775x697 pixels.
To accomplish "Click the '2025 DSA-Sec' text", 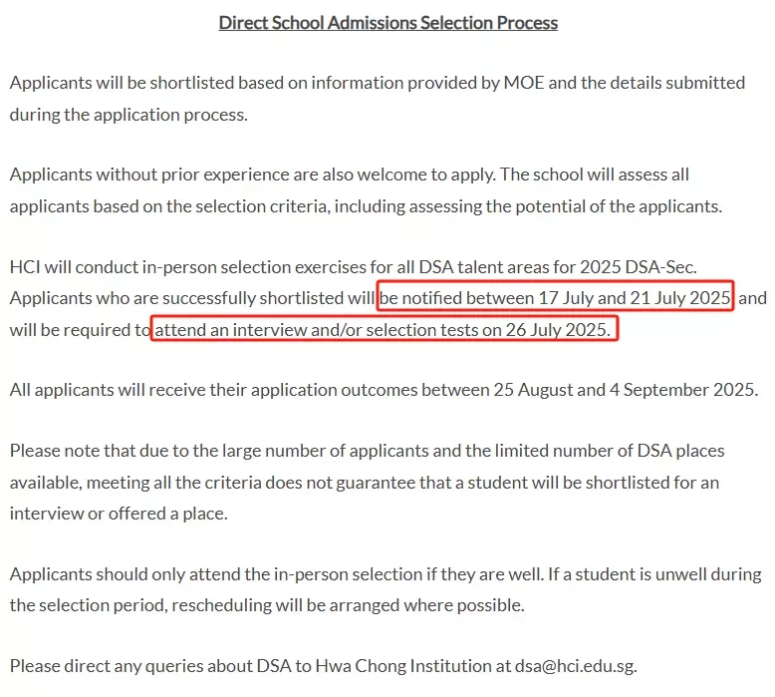I will click(638, 267).
